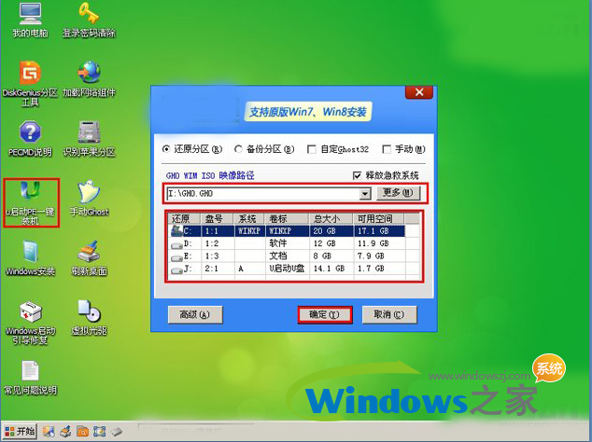Enable the 自定Ghost32 checkbox
Image resolution: width=592 pixels, height=442 pixels.
(x=312, y=148)
